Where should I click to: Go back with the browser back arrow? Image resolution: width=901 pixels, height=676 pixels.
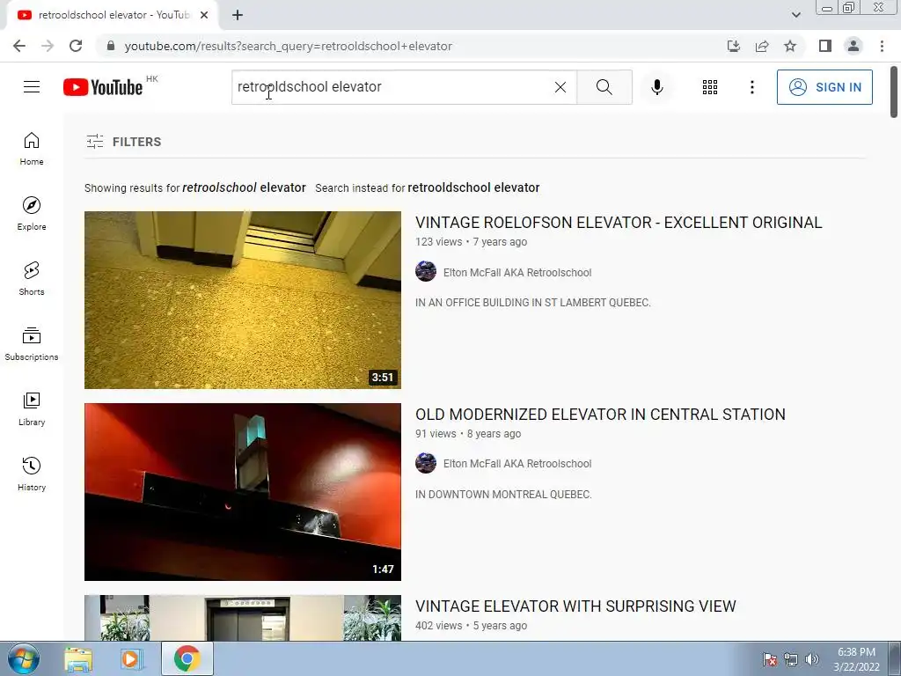coord(19,46)
